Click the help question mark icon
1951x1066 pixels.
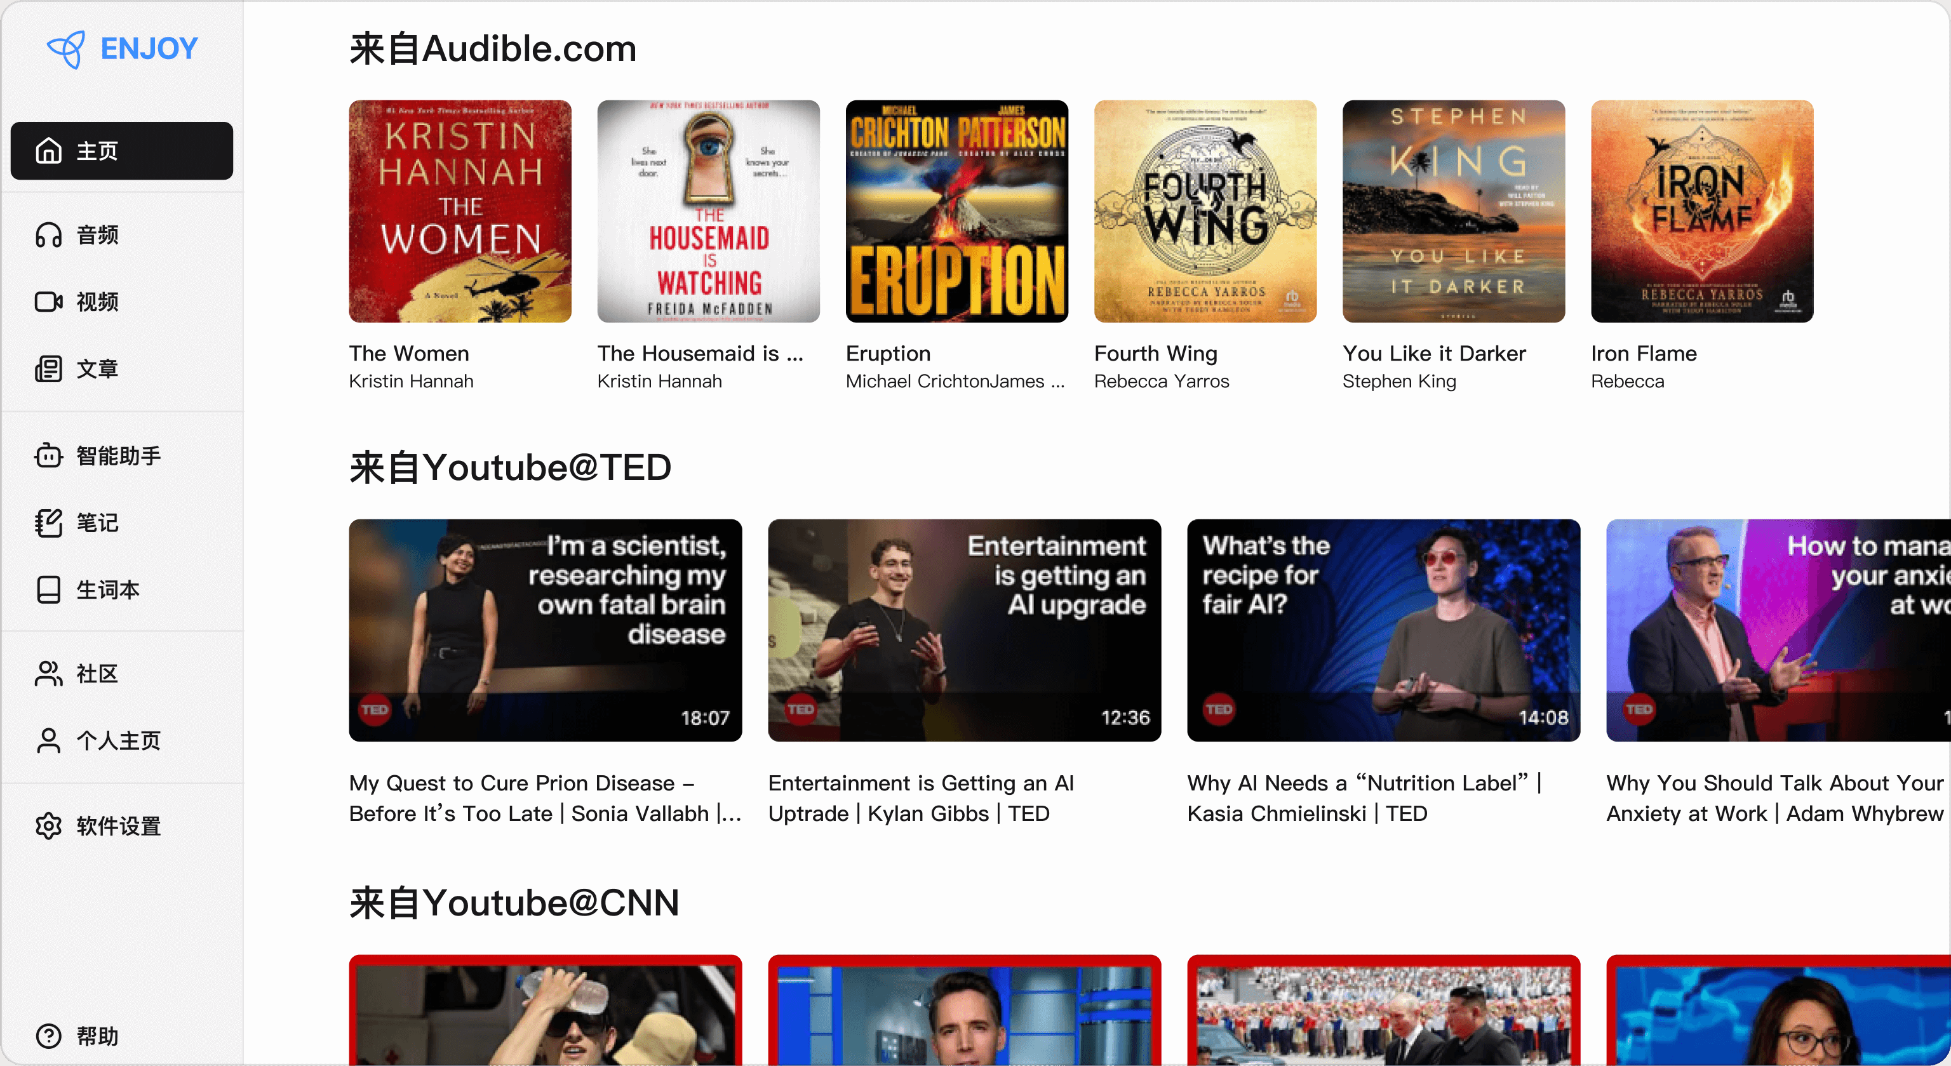pyautogui.click(x=48, y=1035)
